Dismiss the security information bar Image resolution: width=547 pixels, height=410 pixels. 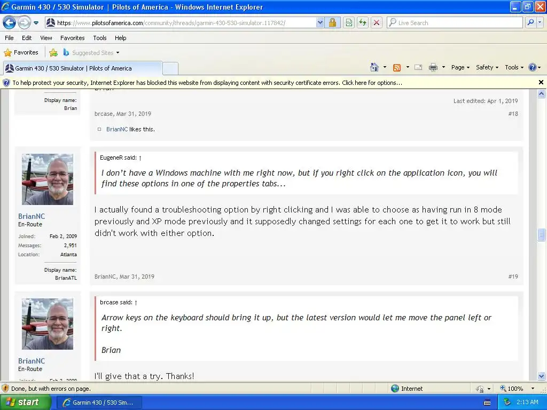coord(541,83)
